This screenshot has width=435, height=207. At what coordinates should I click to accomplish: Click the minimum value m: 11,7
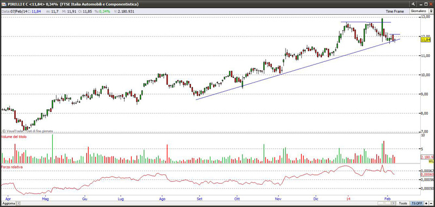point(52,11)
